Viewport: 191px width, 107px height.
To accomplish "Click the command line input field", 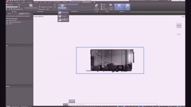I will coord(113,104).
